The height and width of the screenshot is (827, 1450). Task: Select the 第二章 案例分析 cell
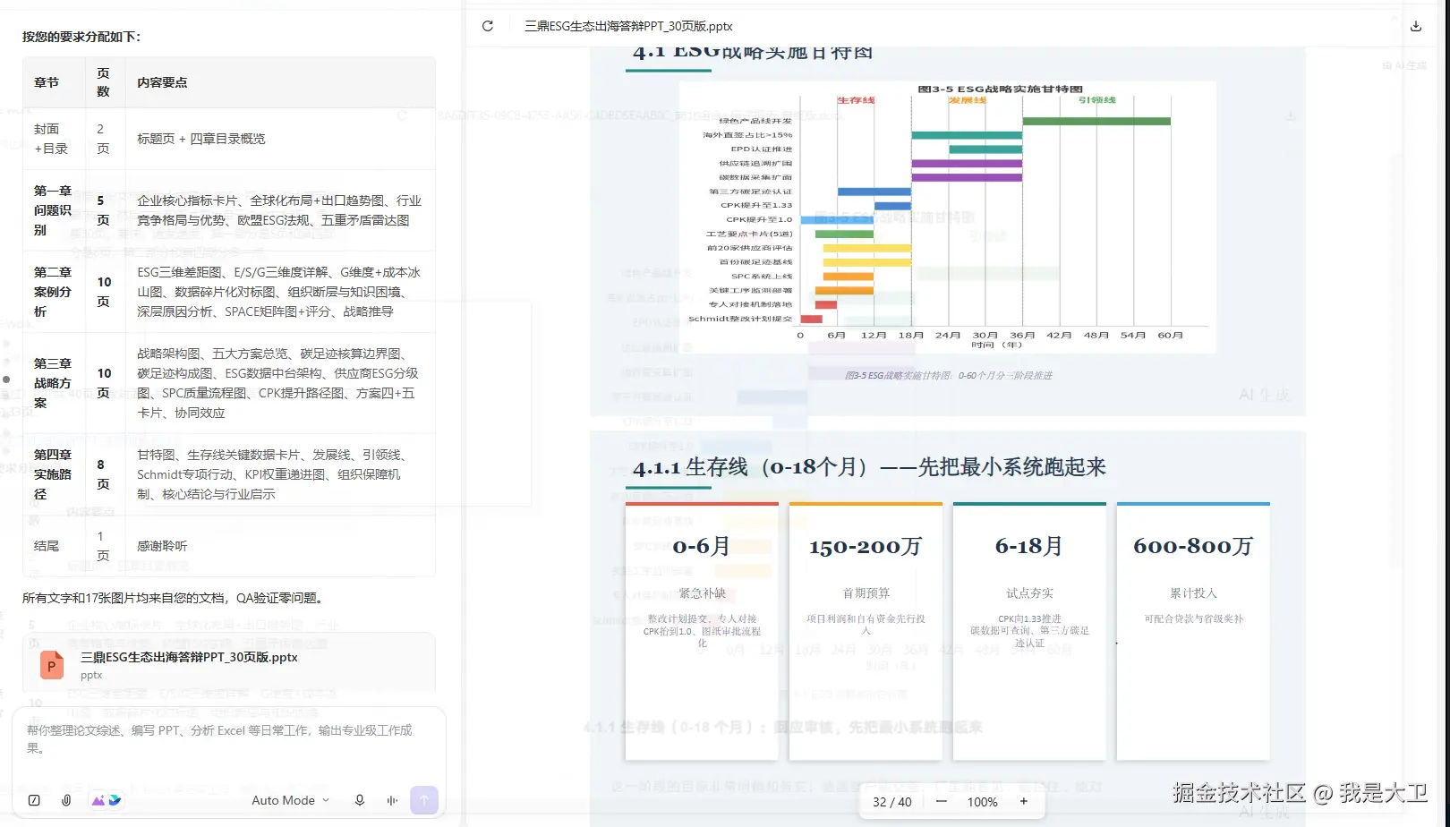[x=53, y=292]
